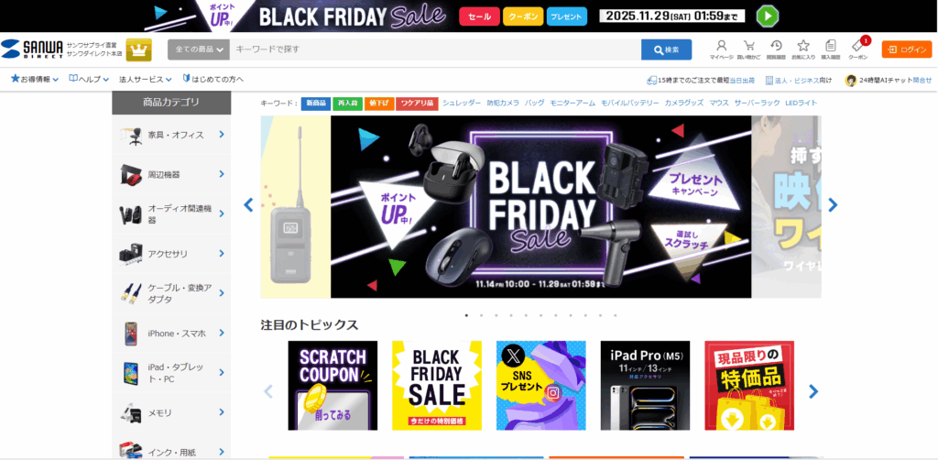The width and height of the screenshot is (938, 460).
Task: Advance main banner with right arrow
Action: 833,205
